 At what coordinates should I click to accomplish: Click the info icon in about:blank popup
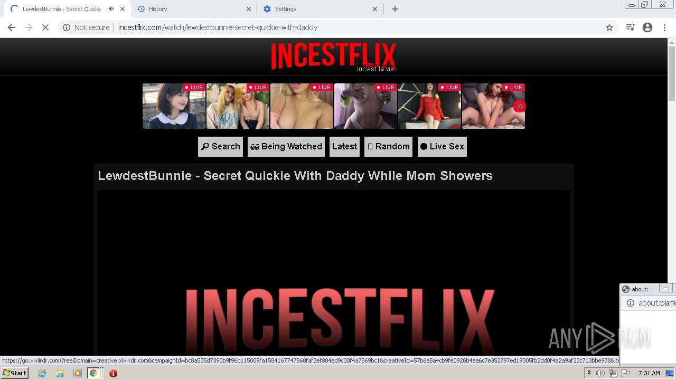[x=630, y=303]
